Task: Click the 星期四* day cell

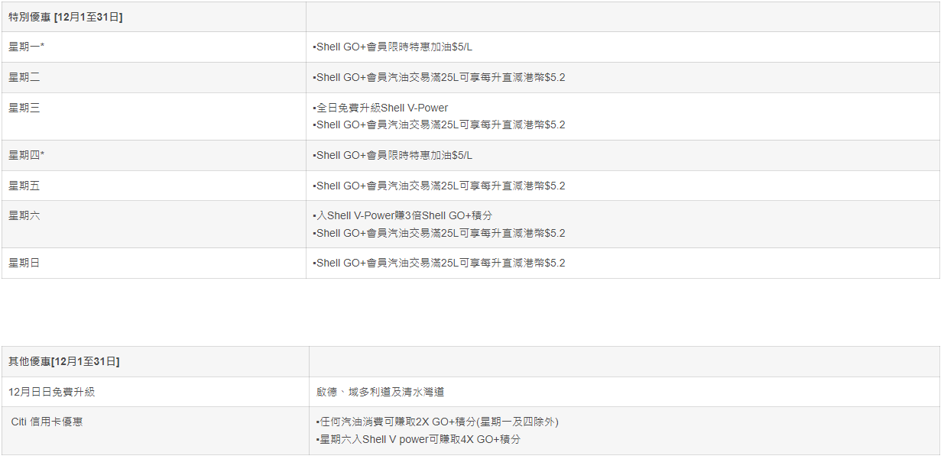Action: point(27,155)
